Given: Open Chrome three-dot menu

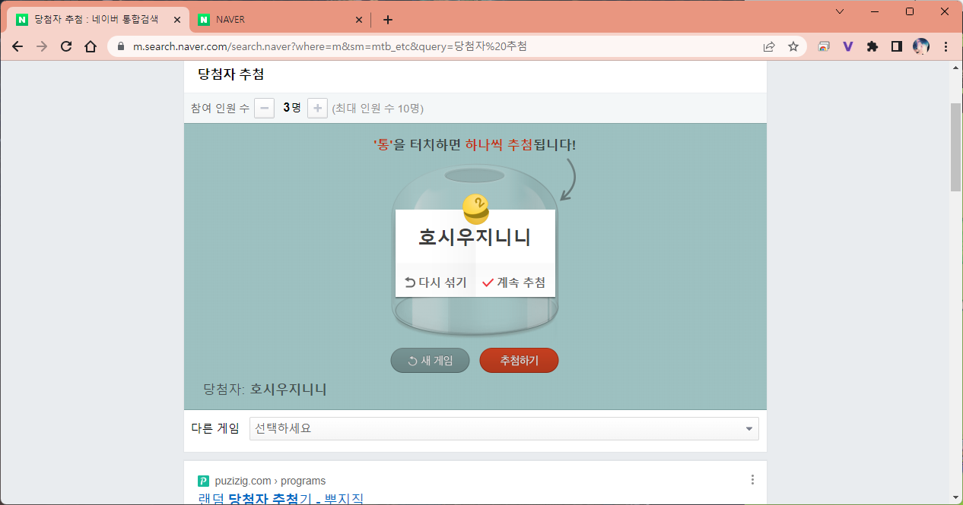Looking at the screenshot, I should click(x=946, y=46).
